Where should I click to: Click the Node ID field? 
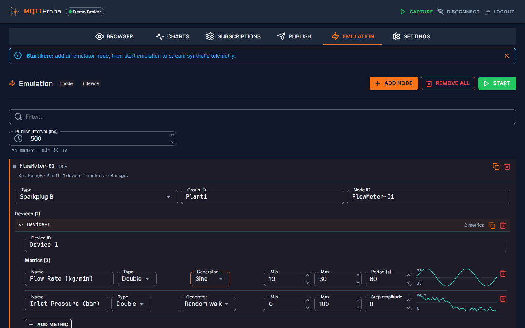pos(429,197)
